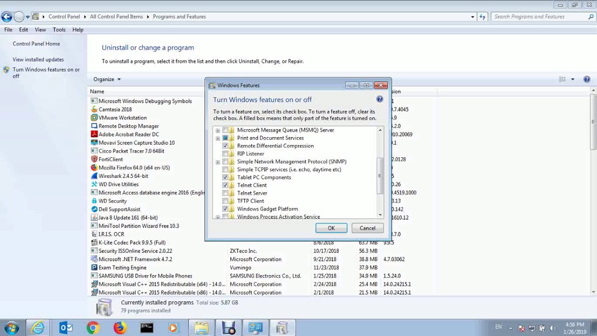The height and width of the screenshot is (336, 597).
Task: Toggle Print and Document Services checkbox
Action: pos(226,138)
